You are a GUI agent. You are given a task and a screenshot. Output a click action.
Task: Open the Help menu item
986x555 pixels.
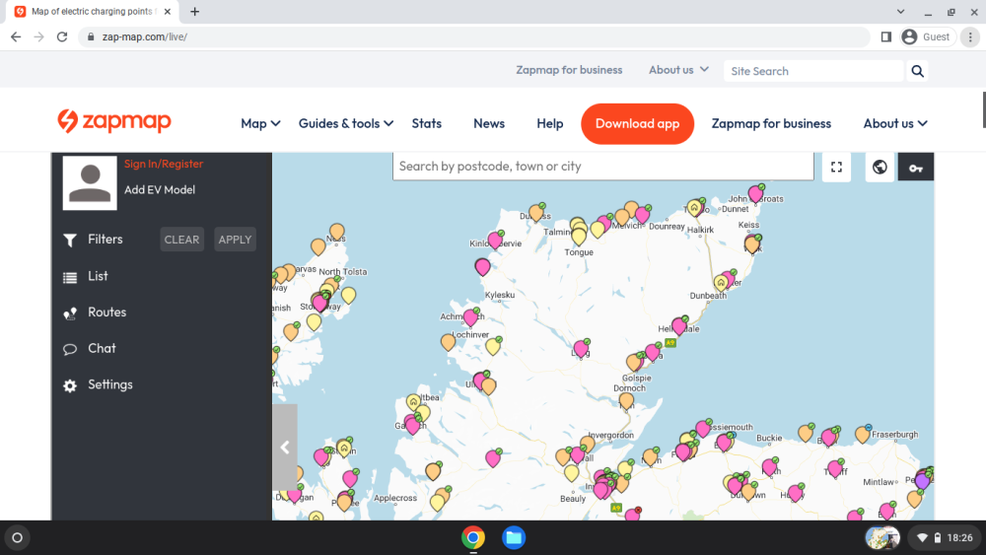pyautogui.click(x=549, y=124)
